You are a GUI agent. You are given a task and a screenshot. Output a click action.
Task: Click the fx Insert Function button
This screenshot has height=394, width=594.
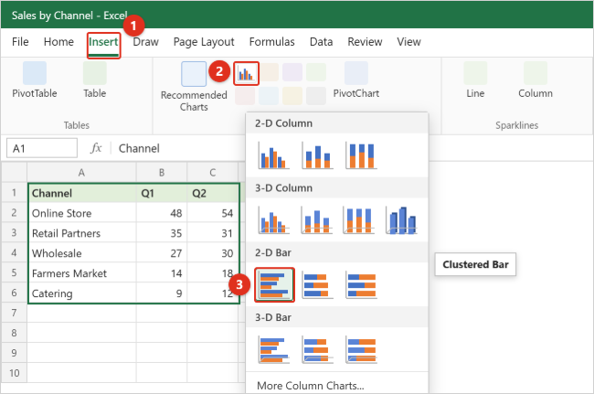tap(96, 148)
